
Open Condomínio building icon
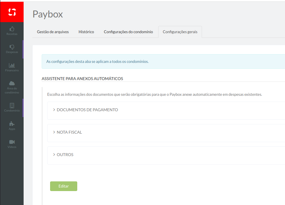pyautogui.click(x=12, y=105)
